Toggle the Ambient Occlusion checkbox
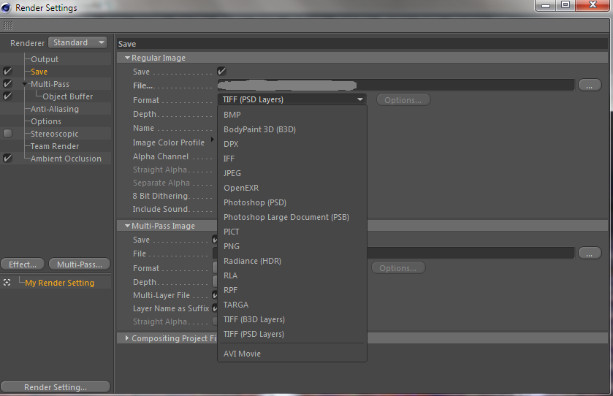The width and height of the screenshot is (613, 396). coord(7,159)
